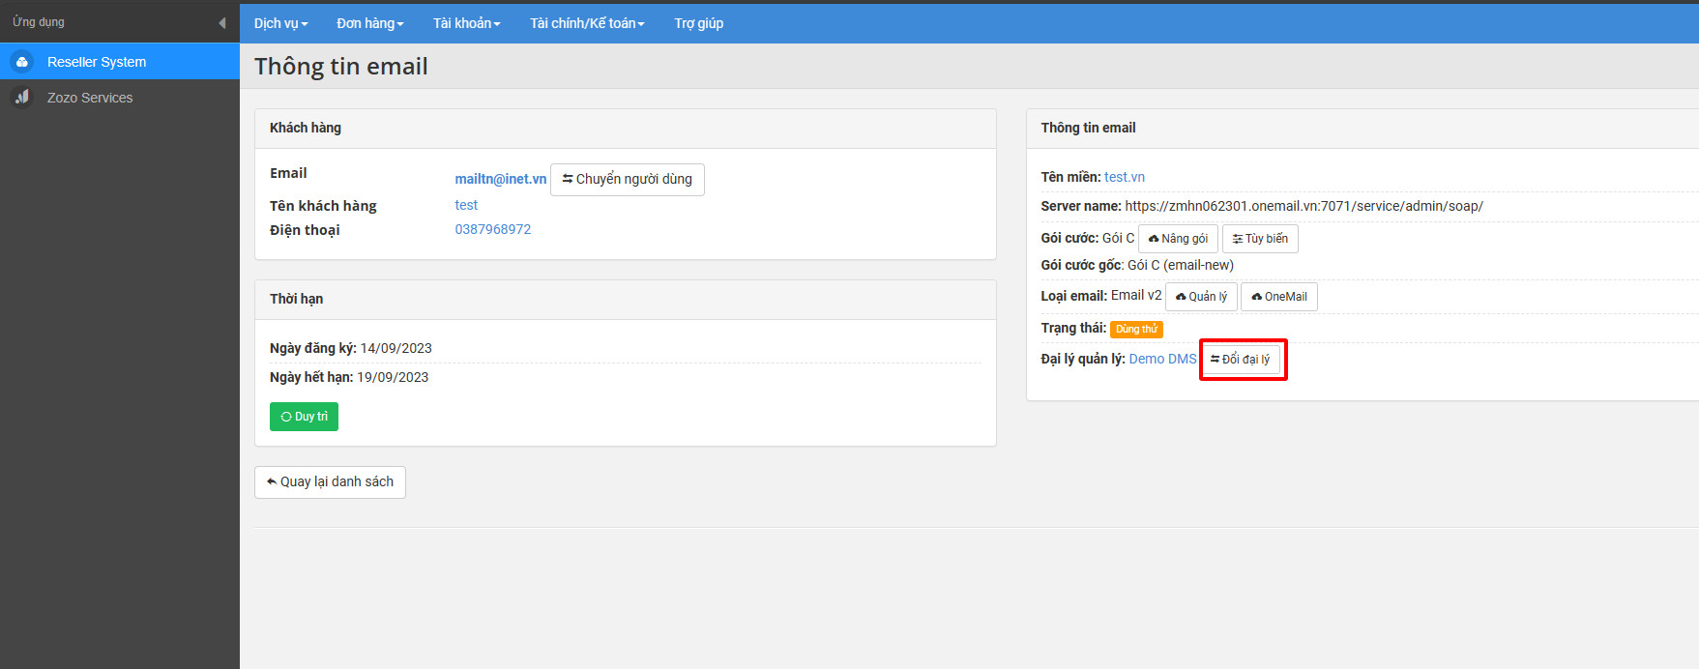Open the test.vn domain link
The height and width of the screenshot is (669, 1699).
(x=1125, y=177)
